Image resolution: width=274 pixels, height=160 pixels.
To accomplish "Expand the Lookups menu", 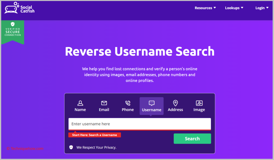I will click(x=234, y=8).
